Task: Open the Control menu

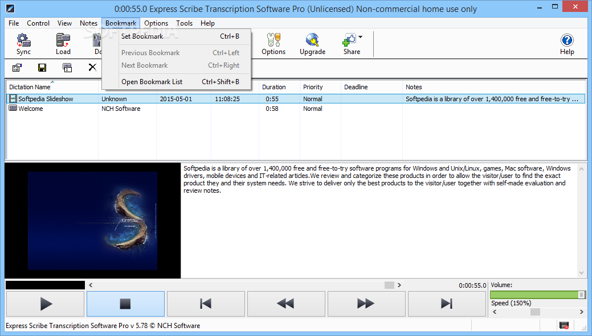Action: [38, 23]
